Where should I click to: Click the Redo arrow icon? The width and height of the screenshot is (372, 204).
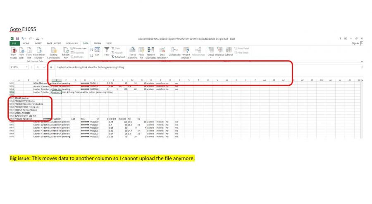(30, 38)
